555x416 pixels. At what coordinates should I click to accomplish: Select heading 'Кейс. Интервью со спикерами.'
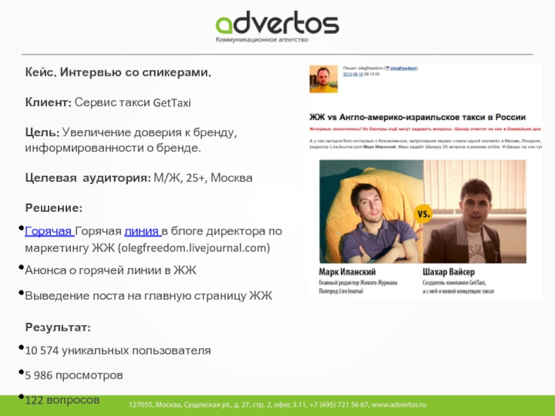click(118, 72)
